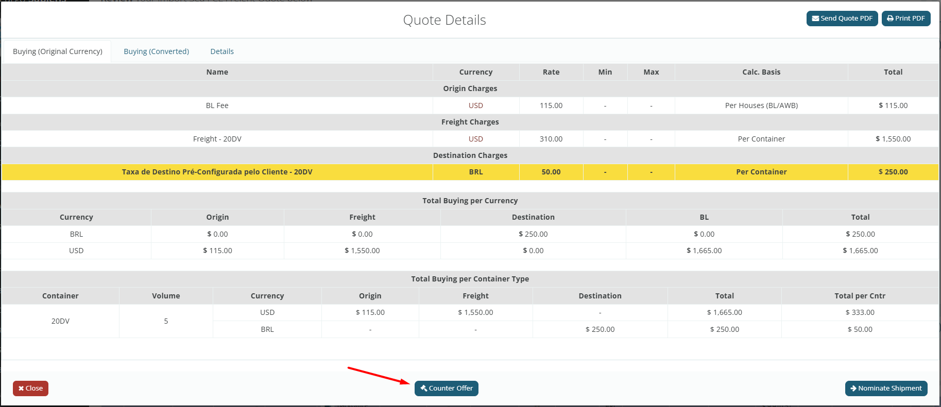The height and width of the screenshot is (407, 941).
Task: Click the envelope icon on Send Quote PDF
Action: [x=815, y=19]
